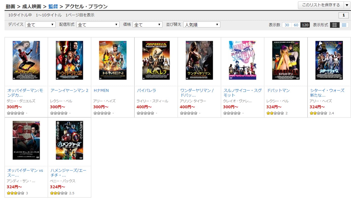Open title link ワンダーヤリマン / ドバッ…
Image resolution: width=351 pixels, height=206 pixels.
tap(197, 93)
